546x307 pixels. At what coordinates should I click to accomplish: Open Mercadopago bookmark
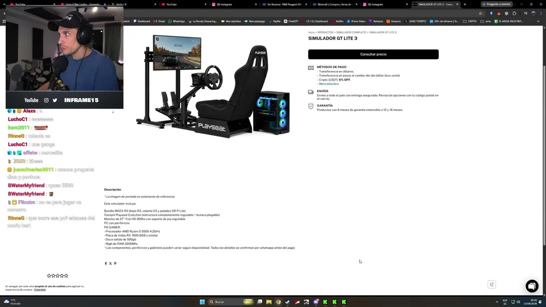(255, 21)
